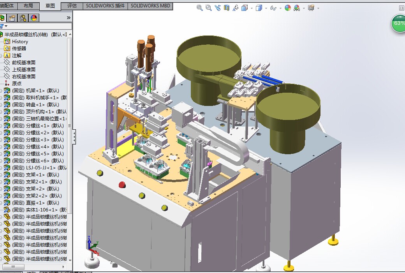Activate the Zoom to Area tool

(208, 8)
